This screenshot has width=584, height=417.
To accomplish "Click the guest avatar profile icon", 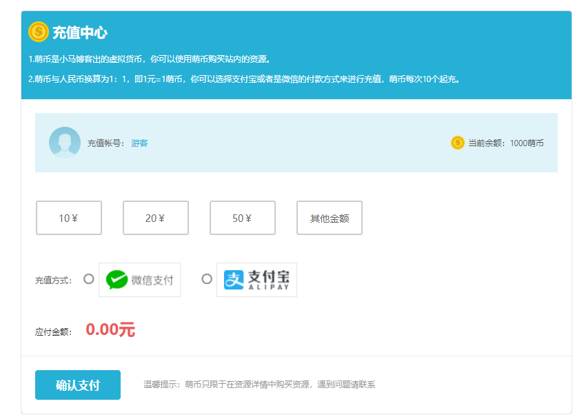I will (x=64, y=143).
